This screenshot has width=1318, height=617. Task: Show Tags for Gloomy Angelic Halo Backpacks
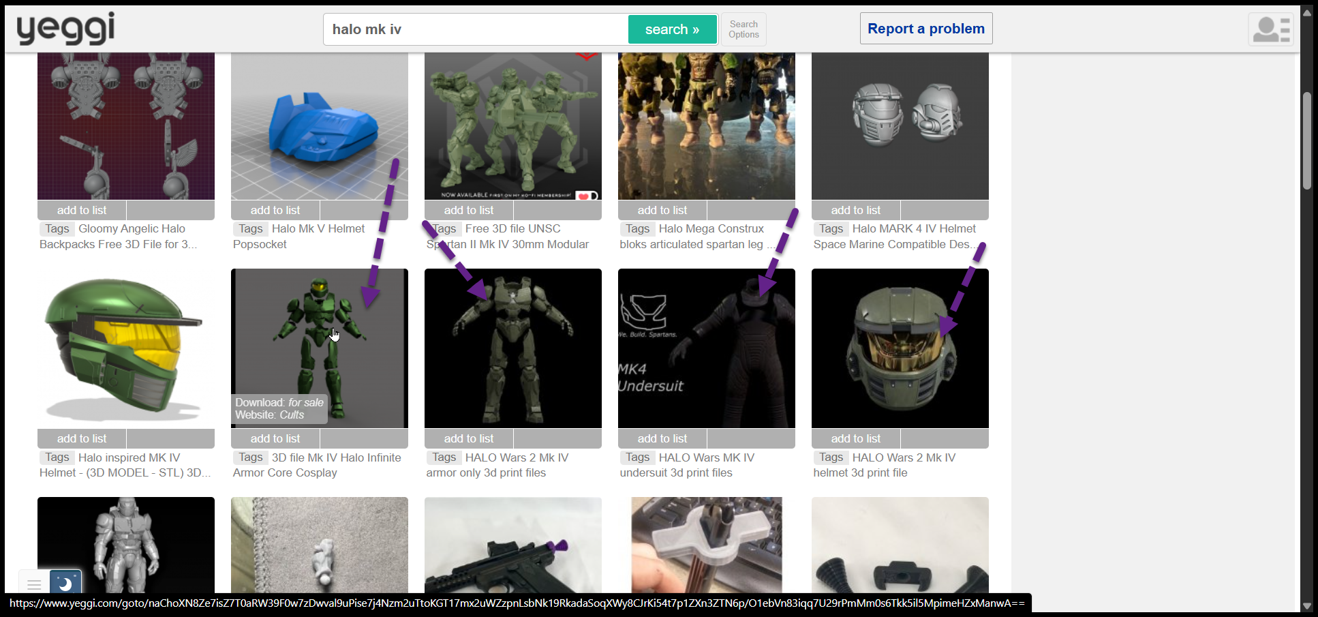(57, 229)
